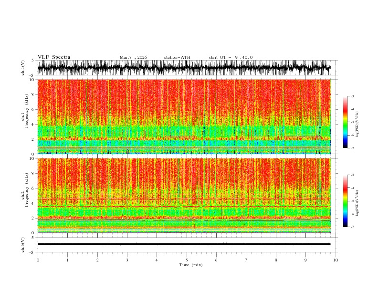
Task: Click the "-3" tick on ch.2 colorbar
Action: [x=352, y=175]
